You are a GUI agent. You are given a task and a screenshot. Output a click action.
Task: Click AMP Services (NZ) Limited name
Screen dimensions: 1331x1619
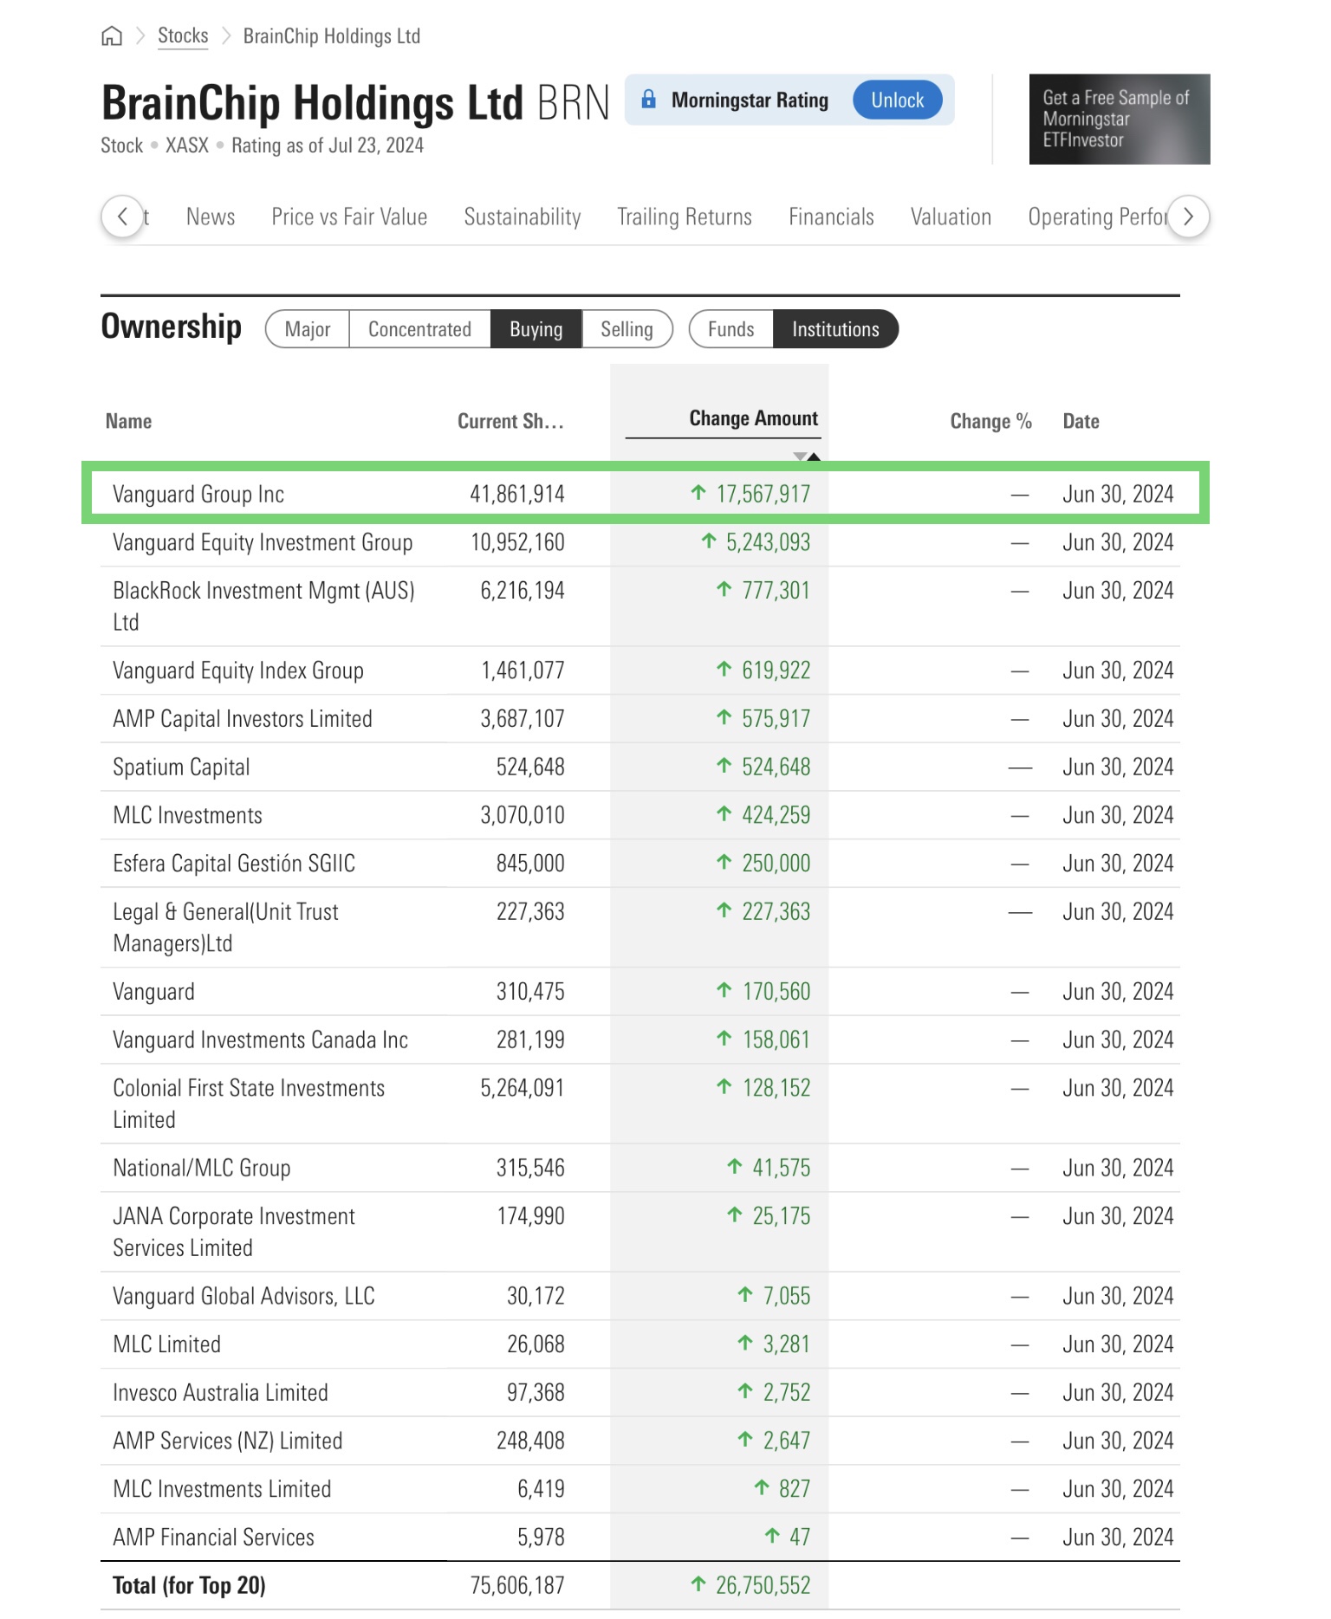point(228,1441)
